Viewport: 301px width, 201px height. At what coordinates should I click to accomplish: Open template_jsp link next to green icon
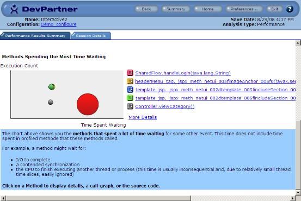pos(215,98)
